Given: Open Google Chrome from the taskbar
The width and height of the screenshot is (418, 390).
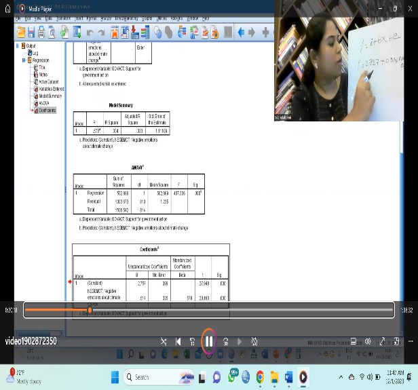Looking at the screenshot, I should click(260, 377).
